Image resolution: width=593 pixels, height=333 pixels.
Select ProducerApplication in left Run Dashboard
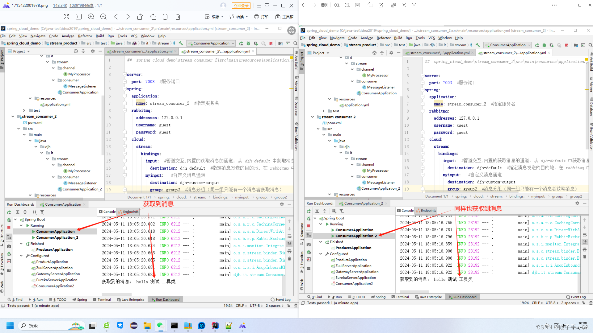(54, 249)
